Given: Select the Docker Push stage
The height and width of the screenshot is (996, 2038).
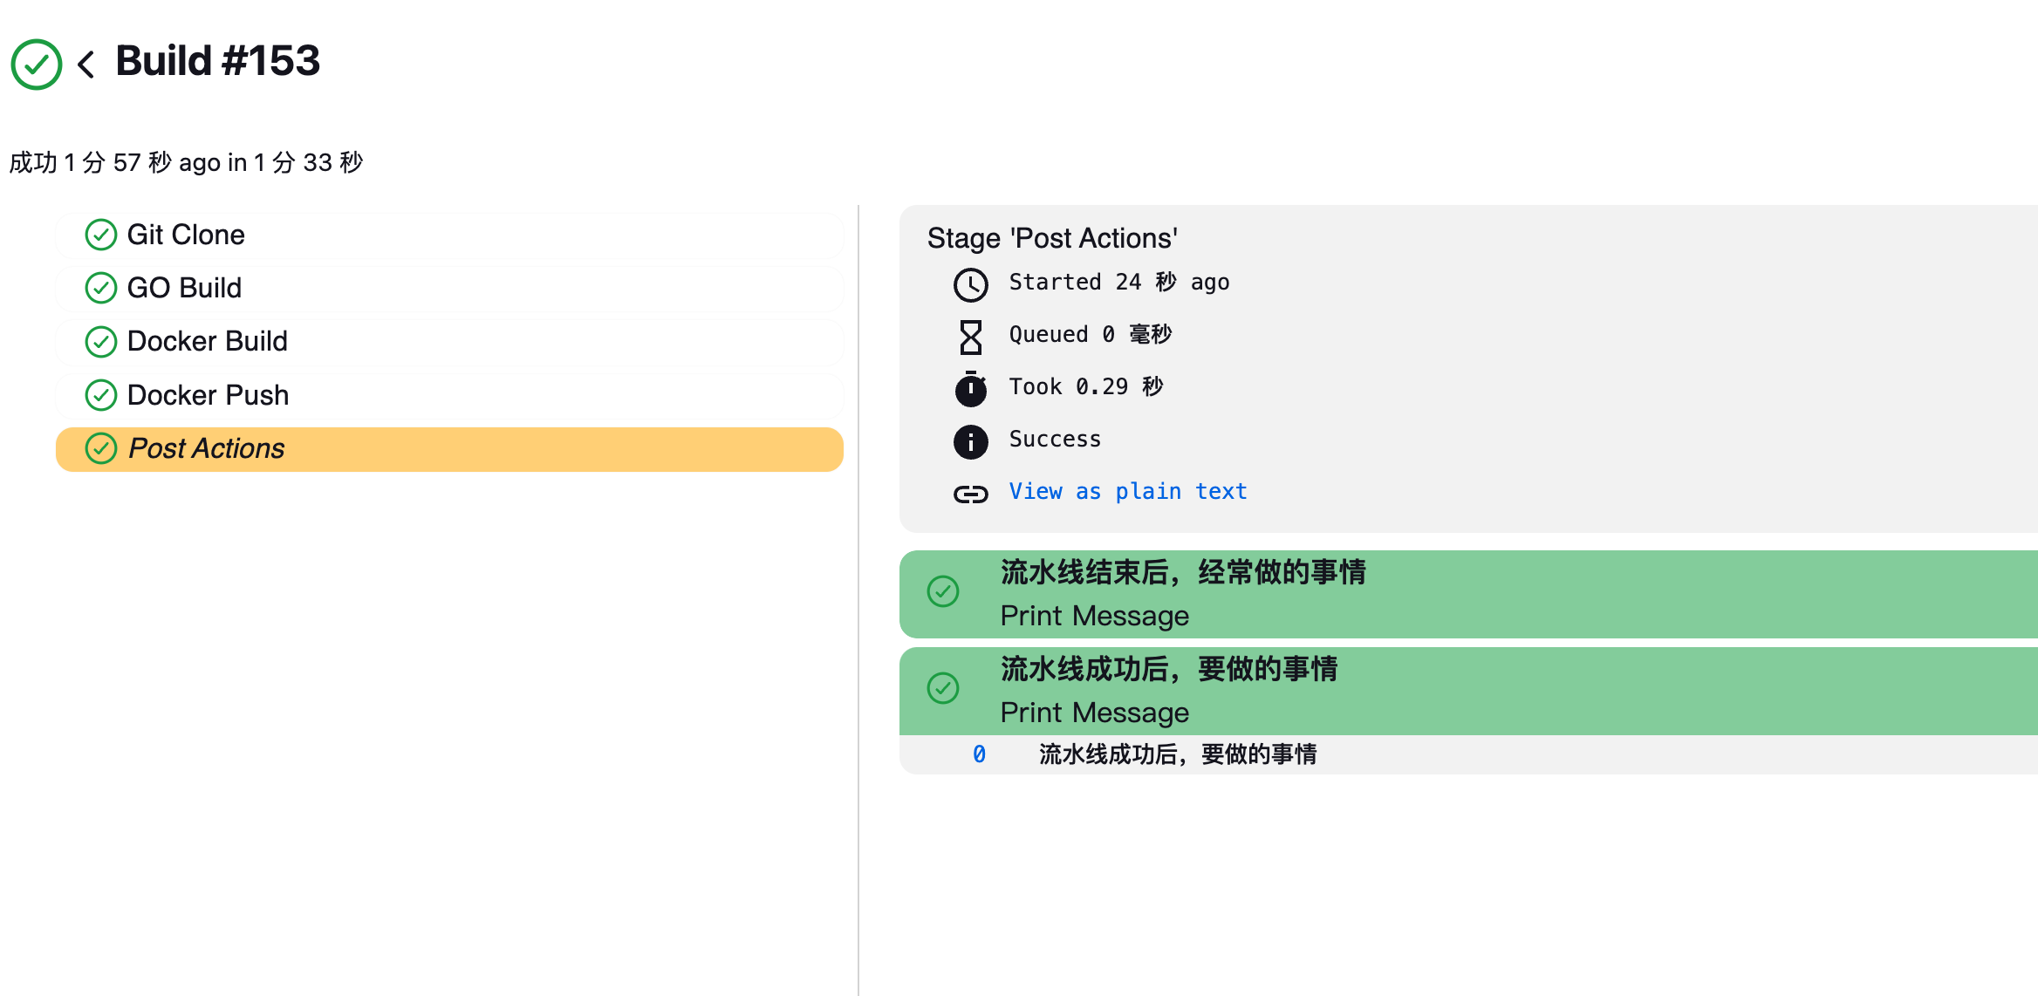Looking at the screenshot, I should click(449, 395).
